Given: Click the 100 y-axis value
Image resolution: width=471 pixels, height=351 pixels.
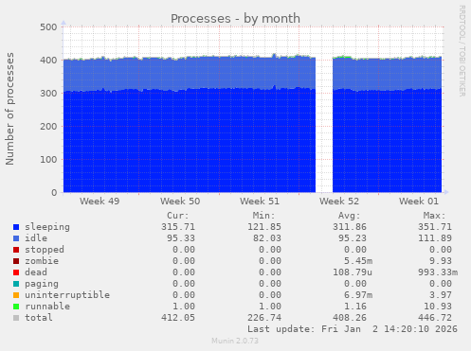Looking at the screenshot, I should (48, 160).
